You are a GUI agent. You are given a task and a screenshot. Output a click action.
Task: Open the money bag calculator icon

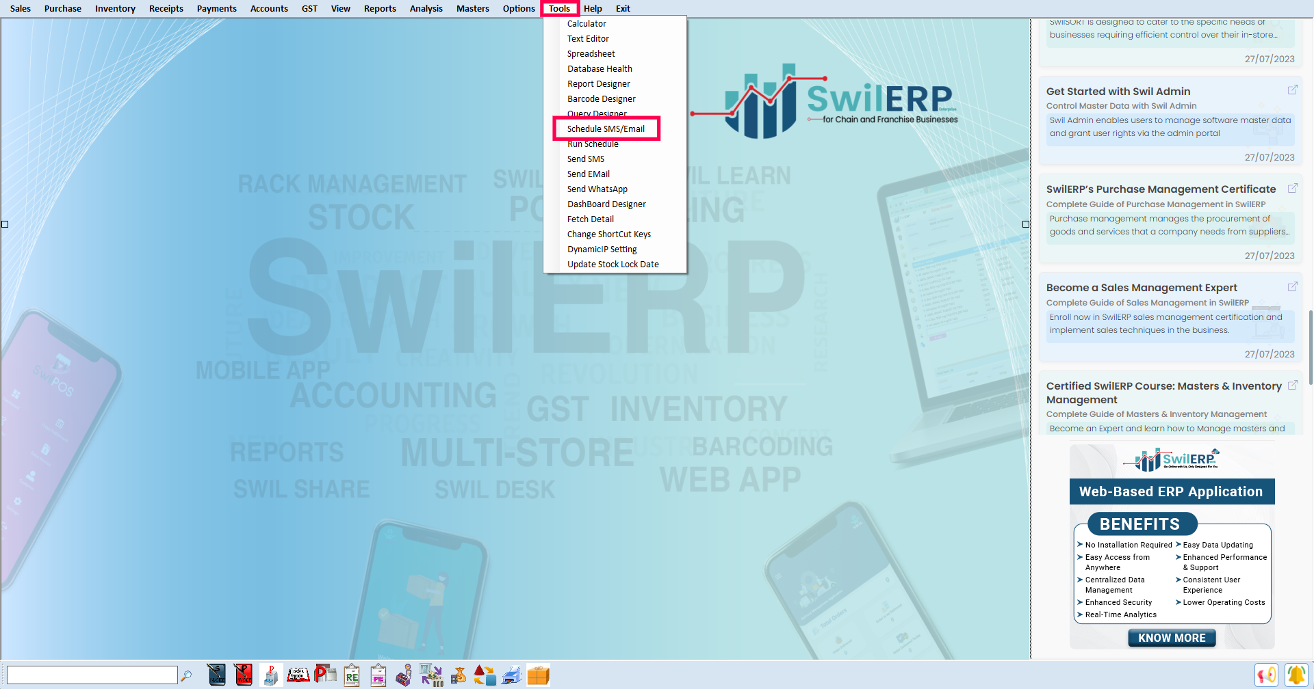point(459,675)
